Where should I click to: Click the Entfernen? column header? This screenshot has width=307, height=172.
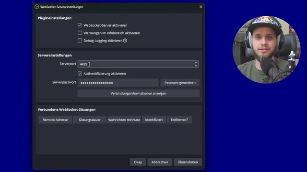coord(179,120)
